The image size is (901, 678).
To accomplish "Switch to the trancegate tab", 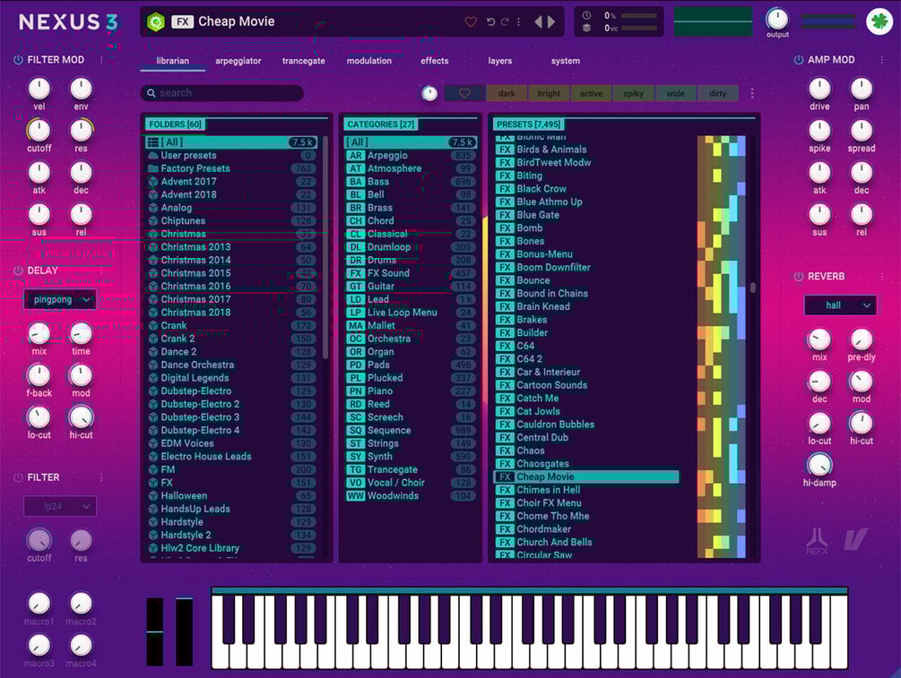I will pyautogui.click(x=303, y=61).
